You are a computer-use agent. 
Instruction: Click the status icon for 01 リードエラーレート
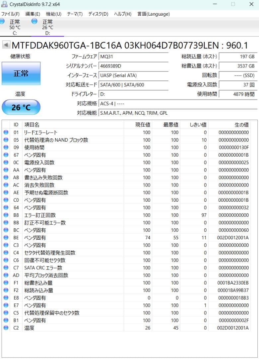tap(6, 132)
